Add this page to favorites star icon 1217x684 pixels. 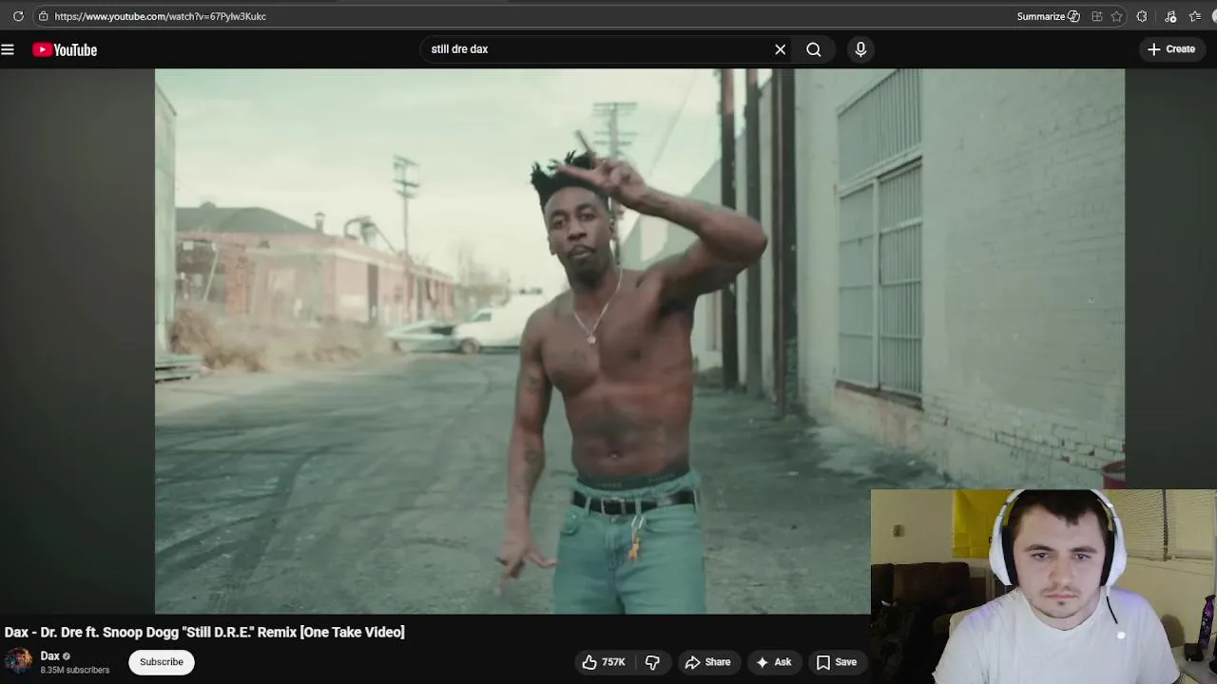(1117, 16)
